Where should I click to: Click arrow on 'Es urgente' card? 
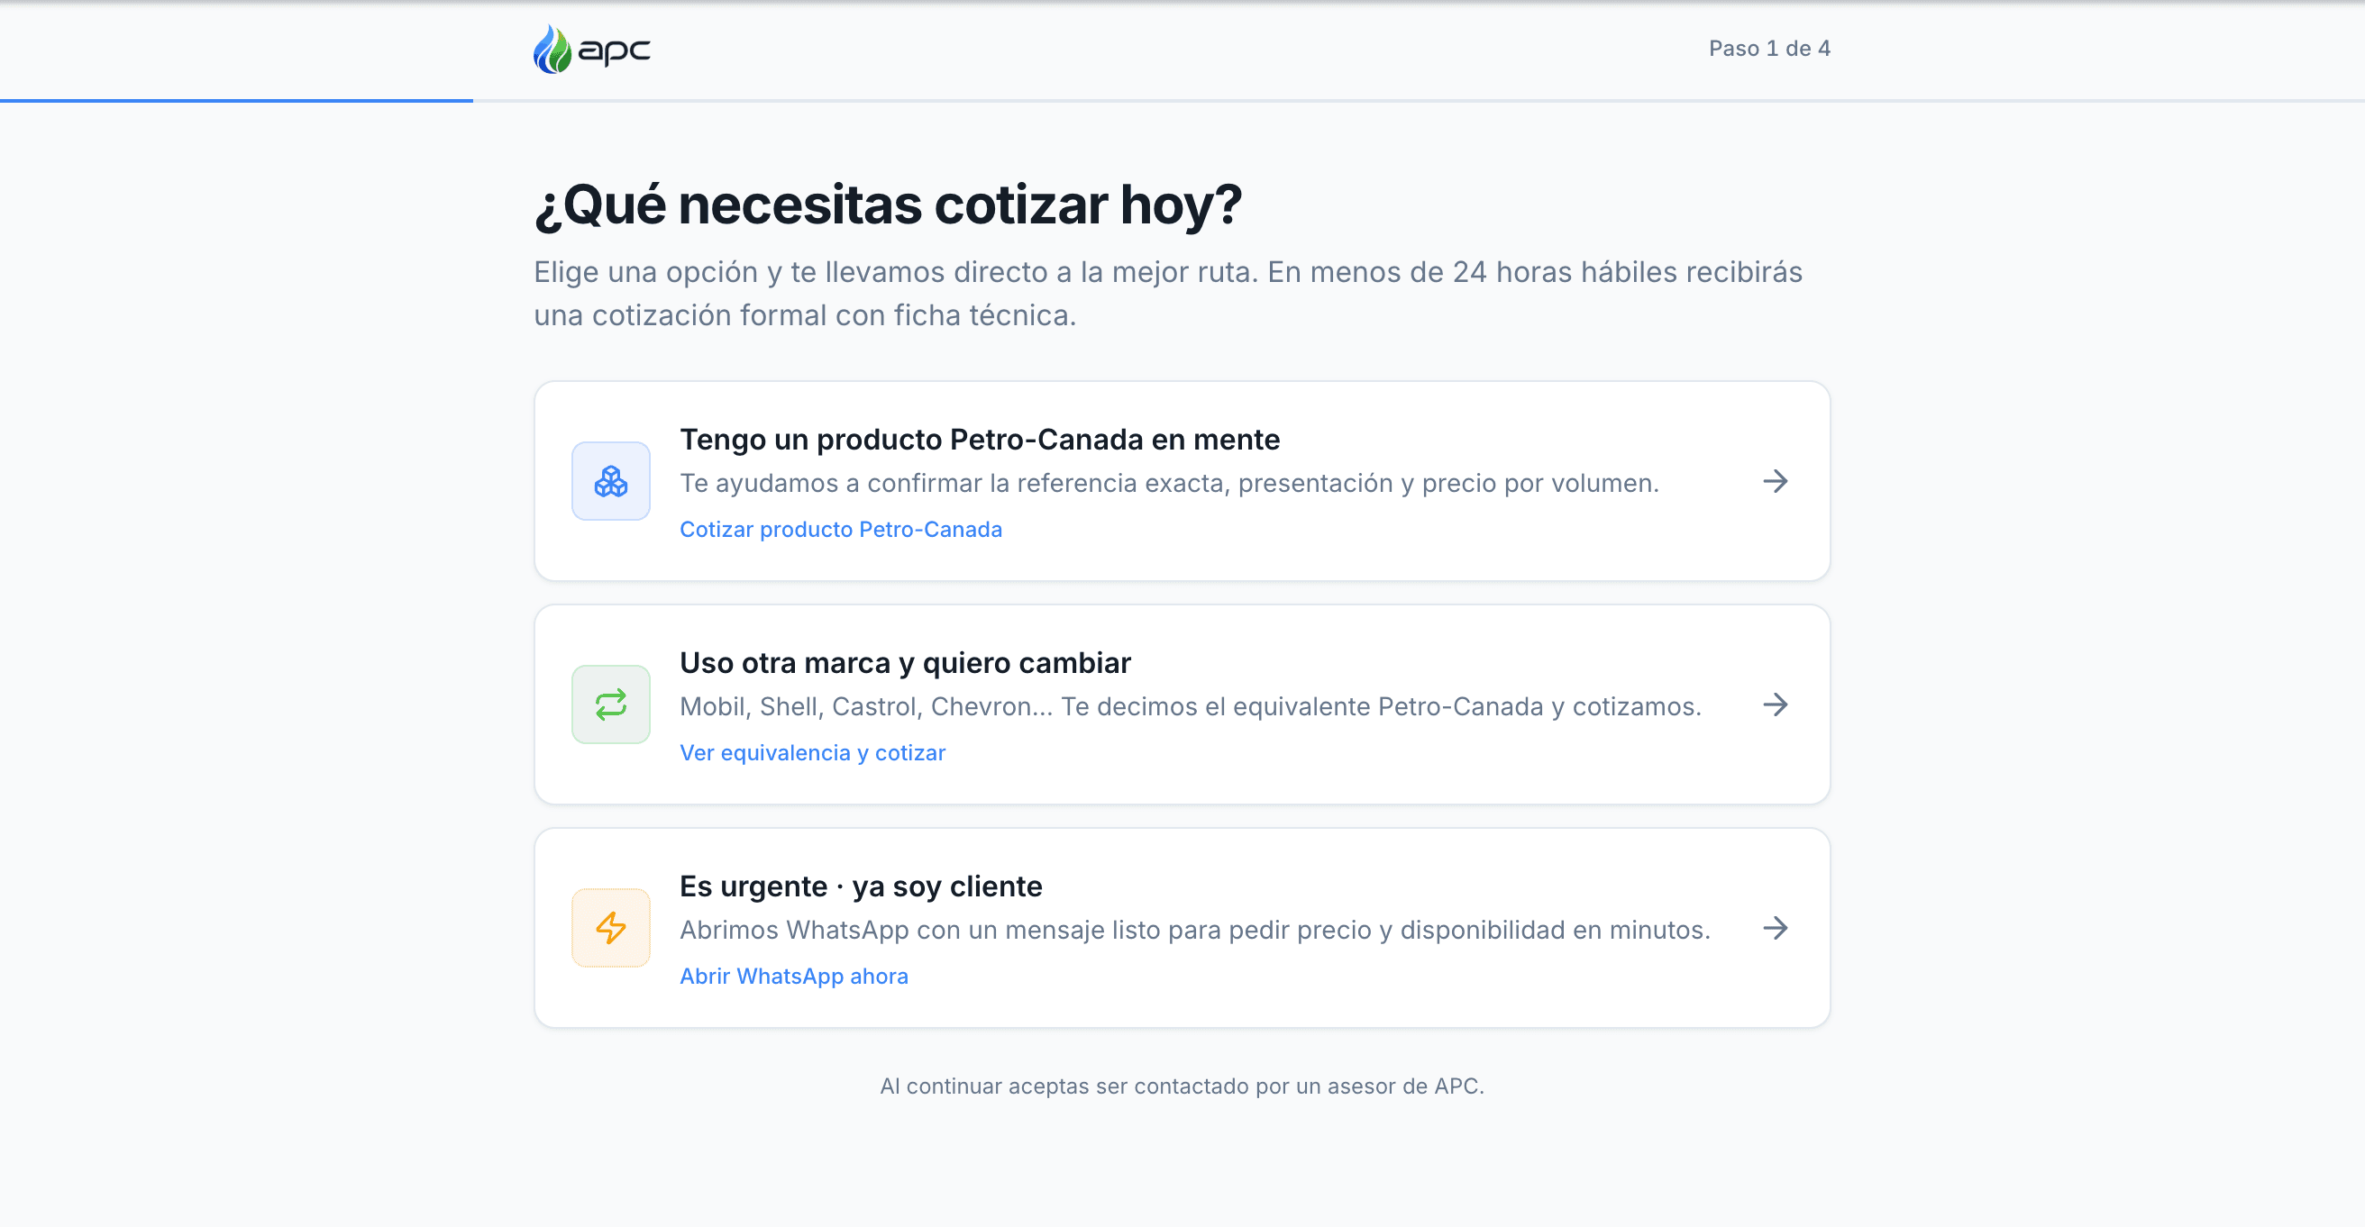(x=1776, y=927)
